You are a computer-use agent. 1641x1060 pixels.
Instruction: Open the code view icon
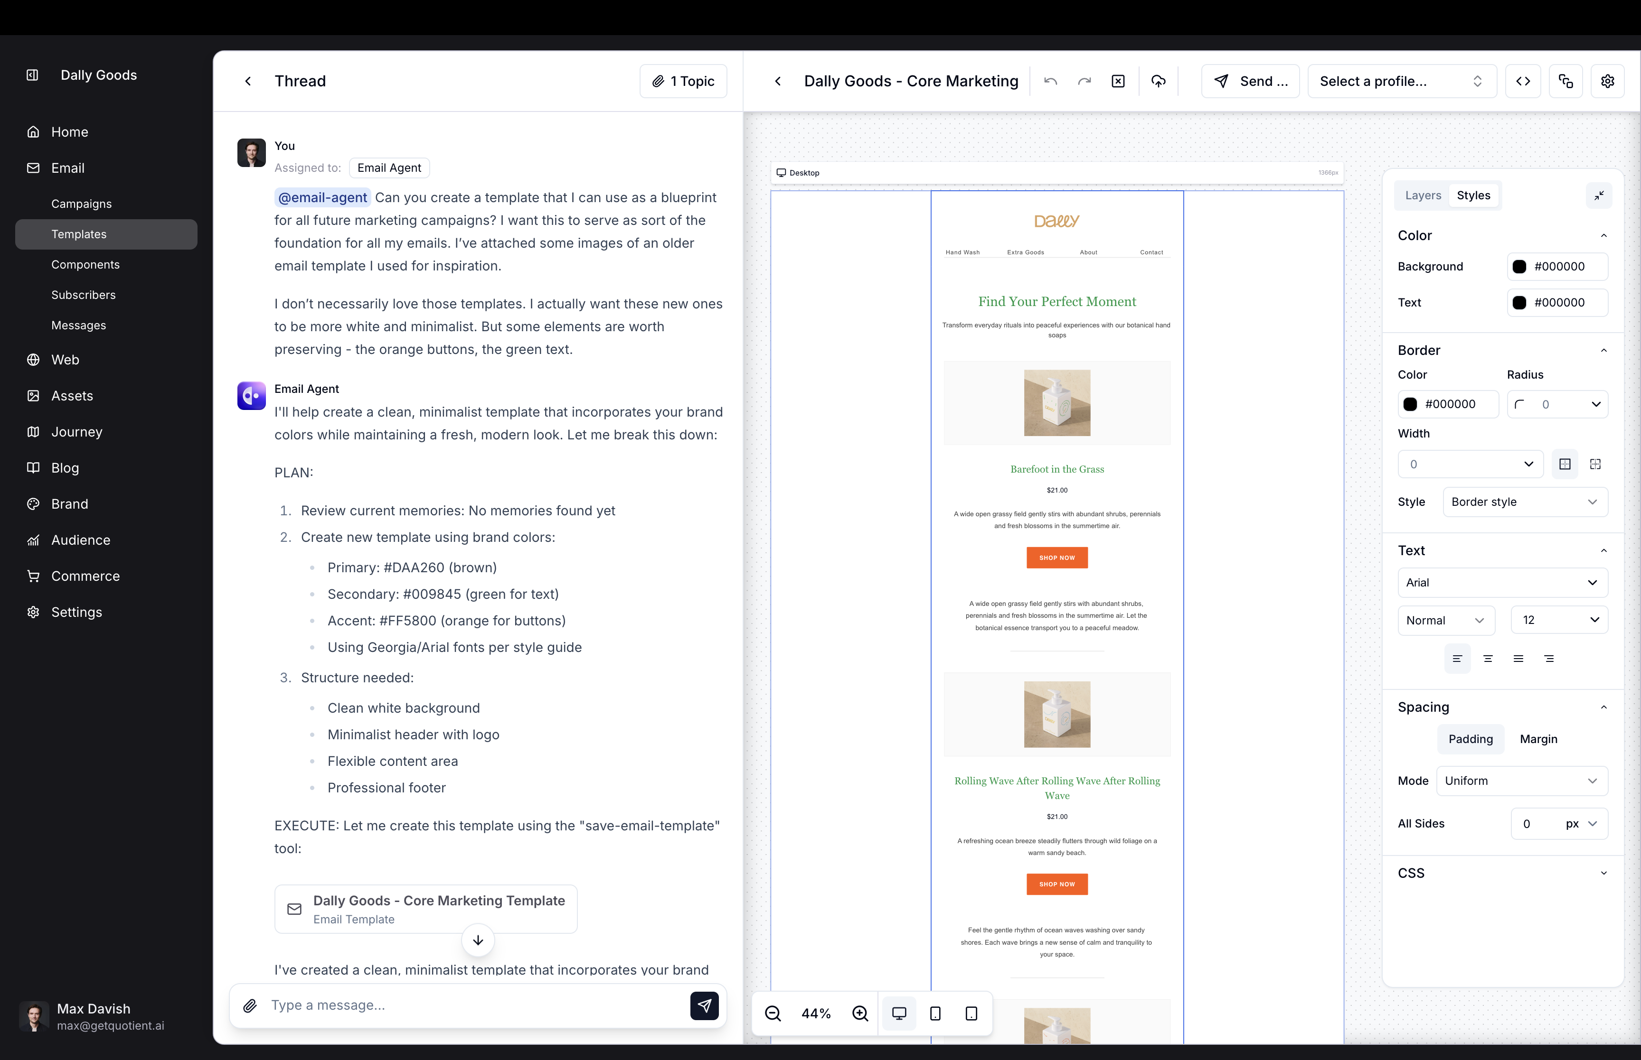pos(1523,81)
